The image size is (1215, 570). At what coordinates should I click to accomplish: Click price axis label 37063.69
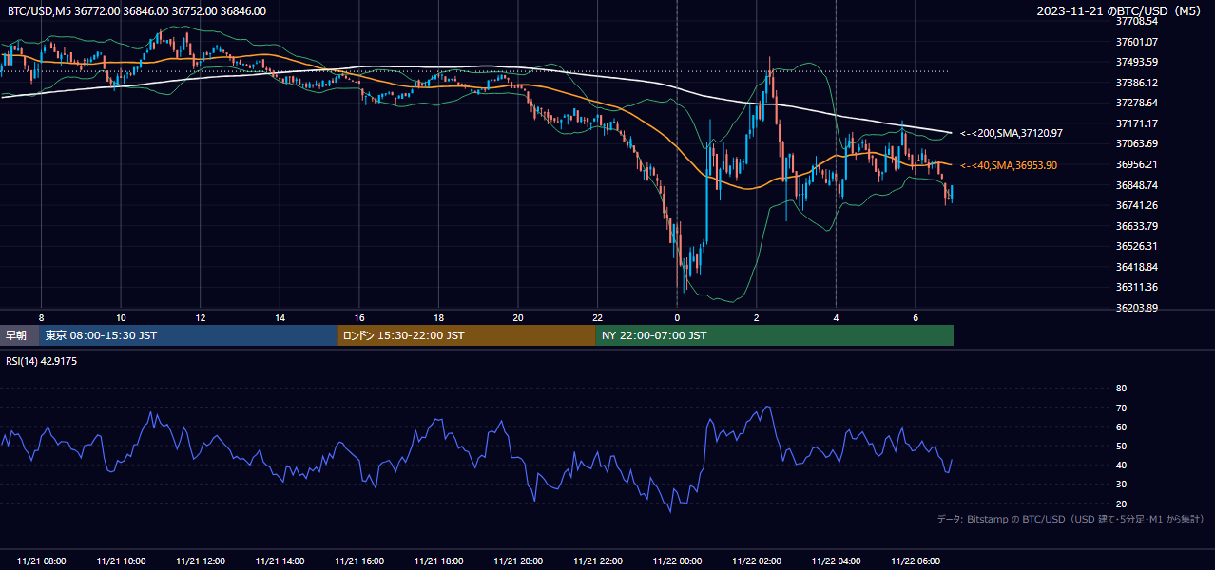[1137, 143]
